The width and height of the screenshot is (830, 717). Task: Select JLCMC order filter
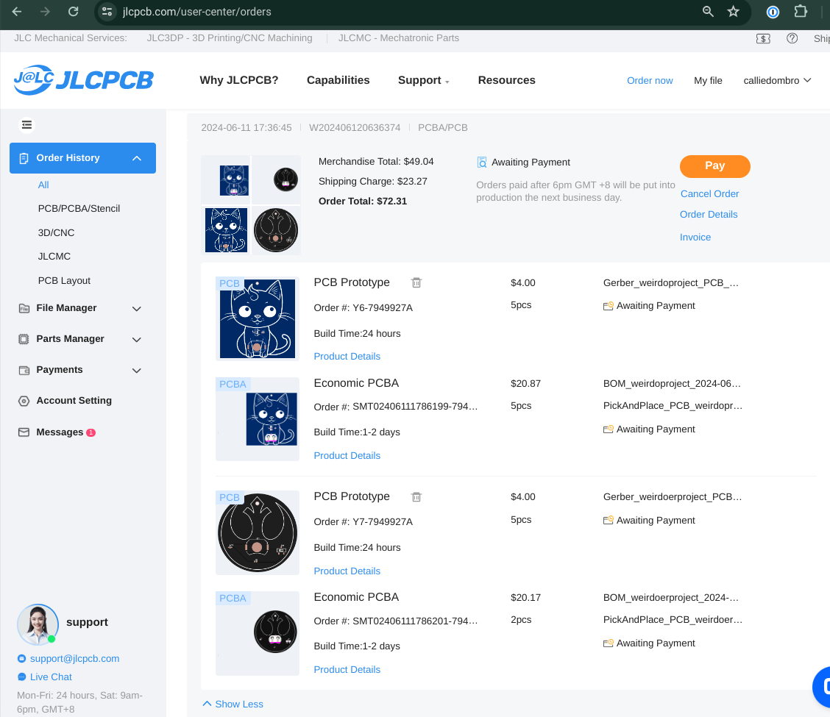click(54, 257)
